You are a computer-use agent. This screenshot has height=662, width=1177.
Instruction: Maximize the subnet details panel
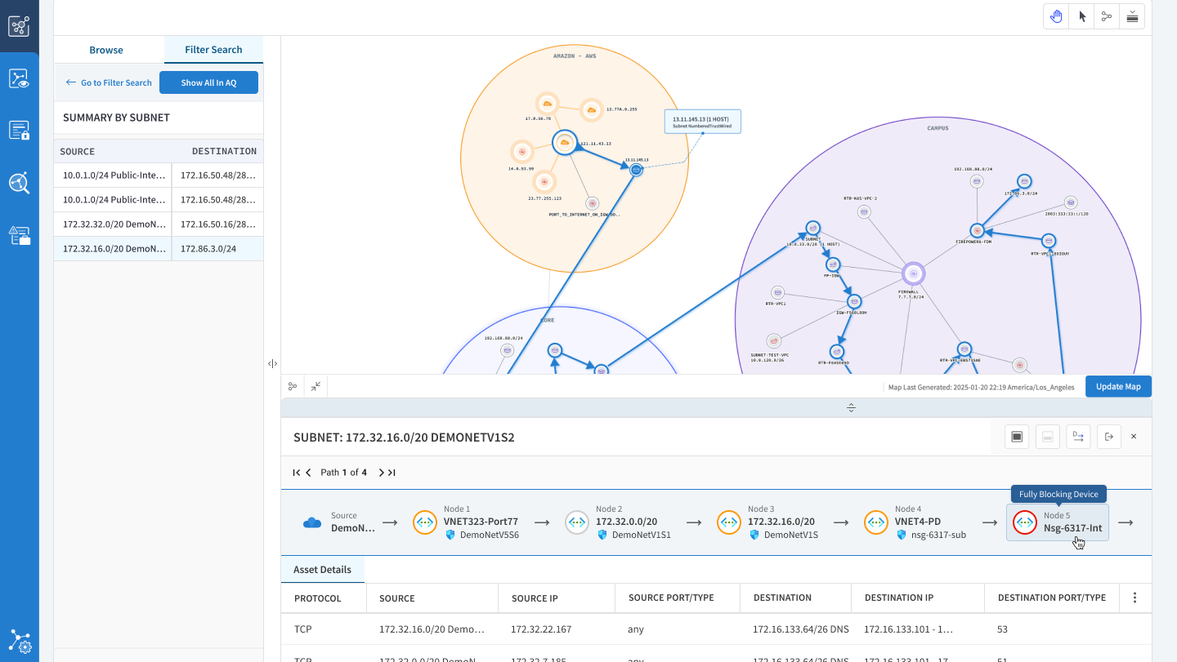(x=1017, y=438)
